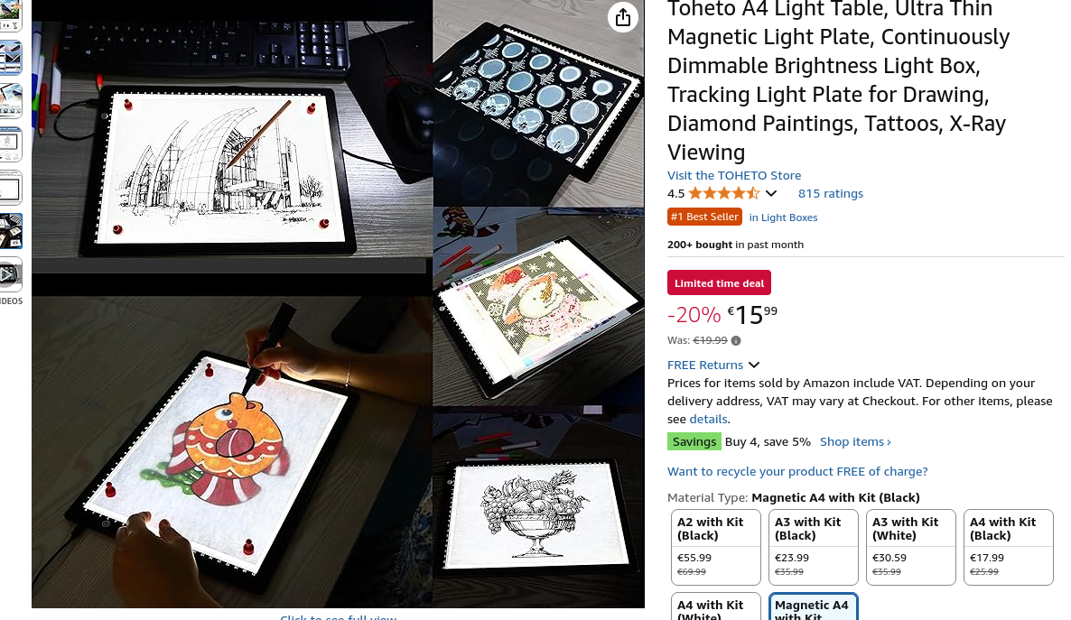This screenshot has width=1071, height=620.
Task: Click the recycle your product FREE link
Action: [x=797, y=471]
